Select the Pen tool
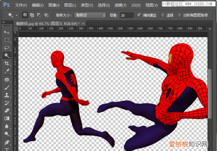 [x=7, y=142]
